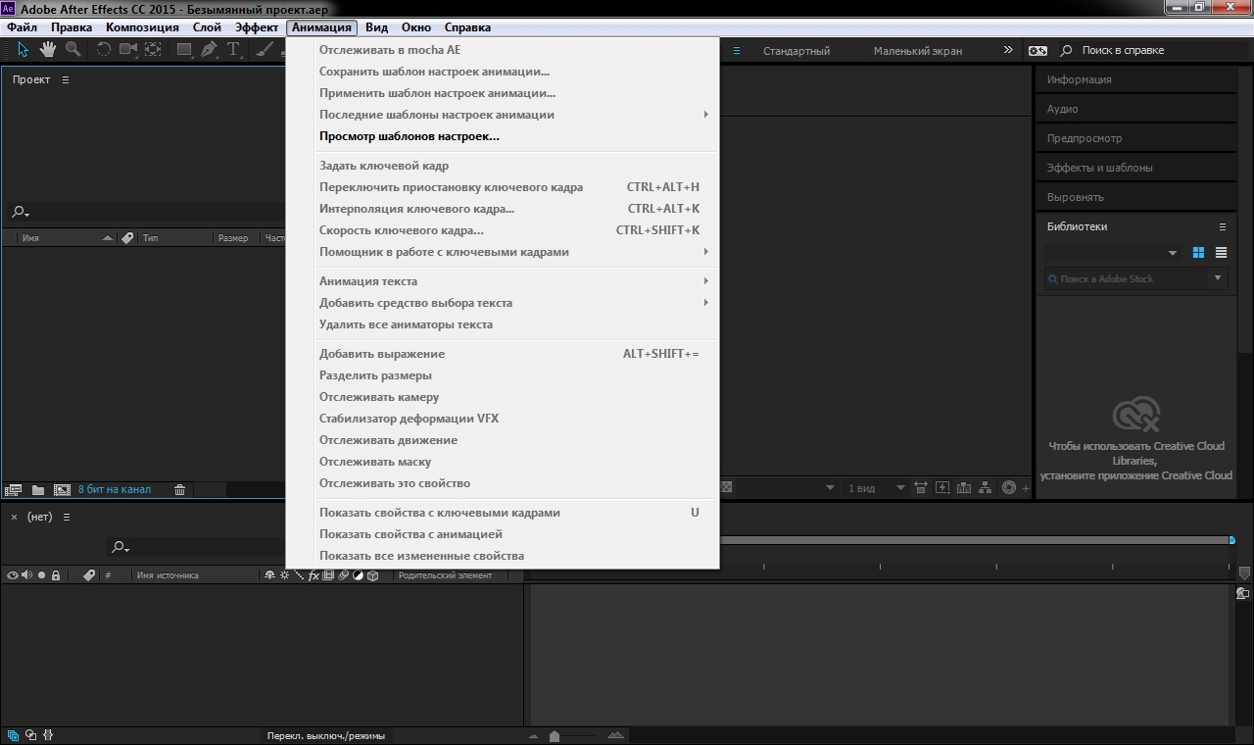Toggle the 3D Layer cube column icon

pos(372,575)
